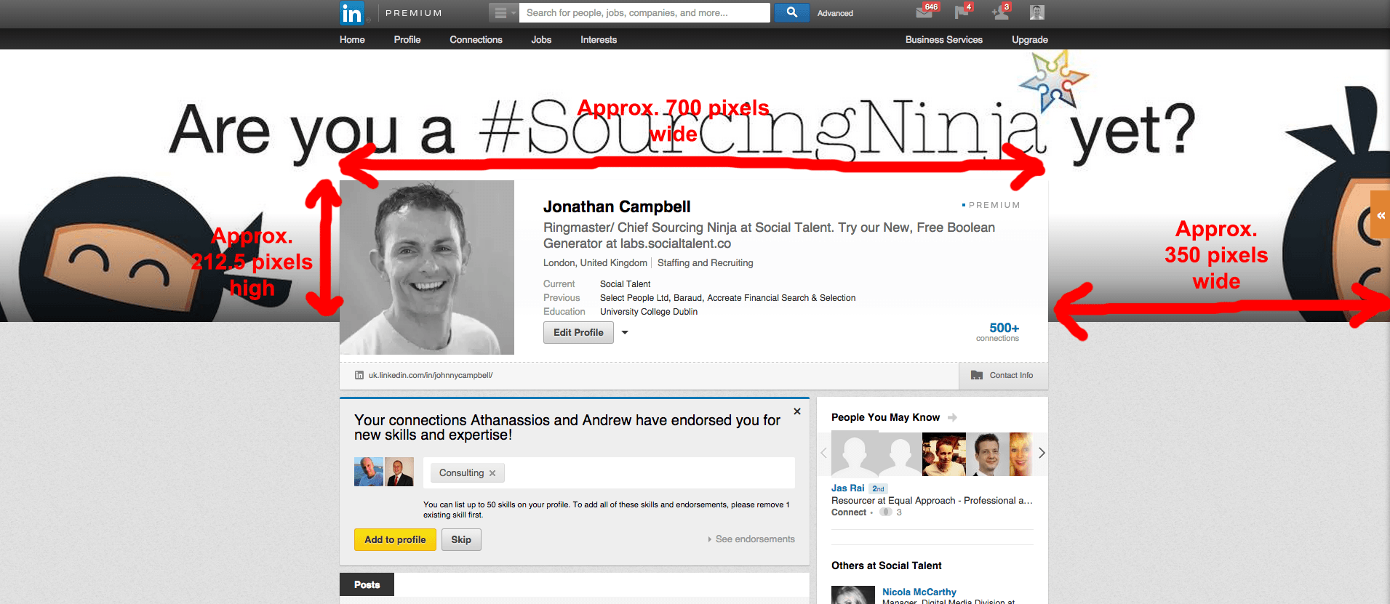Click the PREMIUM label beside LinkedIn logo

414,13
